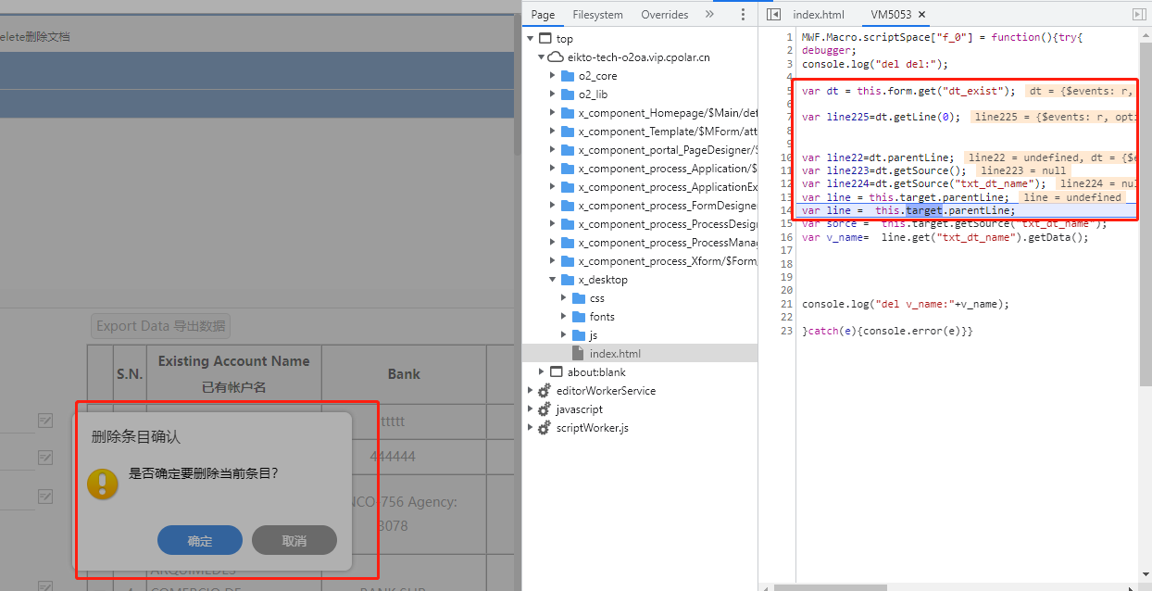The width and height of the screenshot is (1152, 591).
Task: Show more tabs with the double chevron
Action: [709, 15]
